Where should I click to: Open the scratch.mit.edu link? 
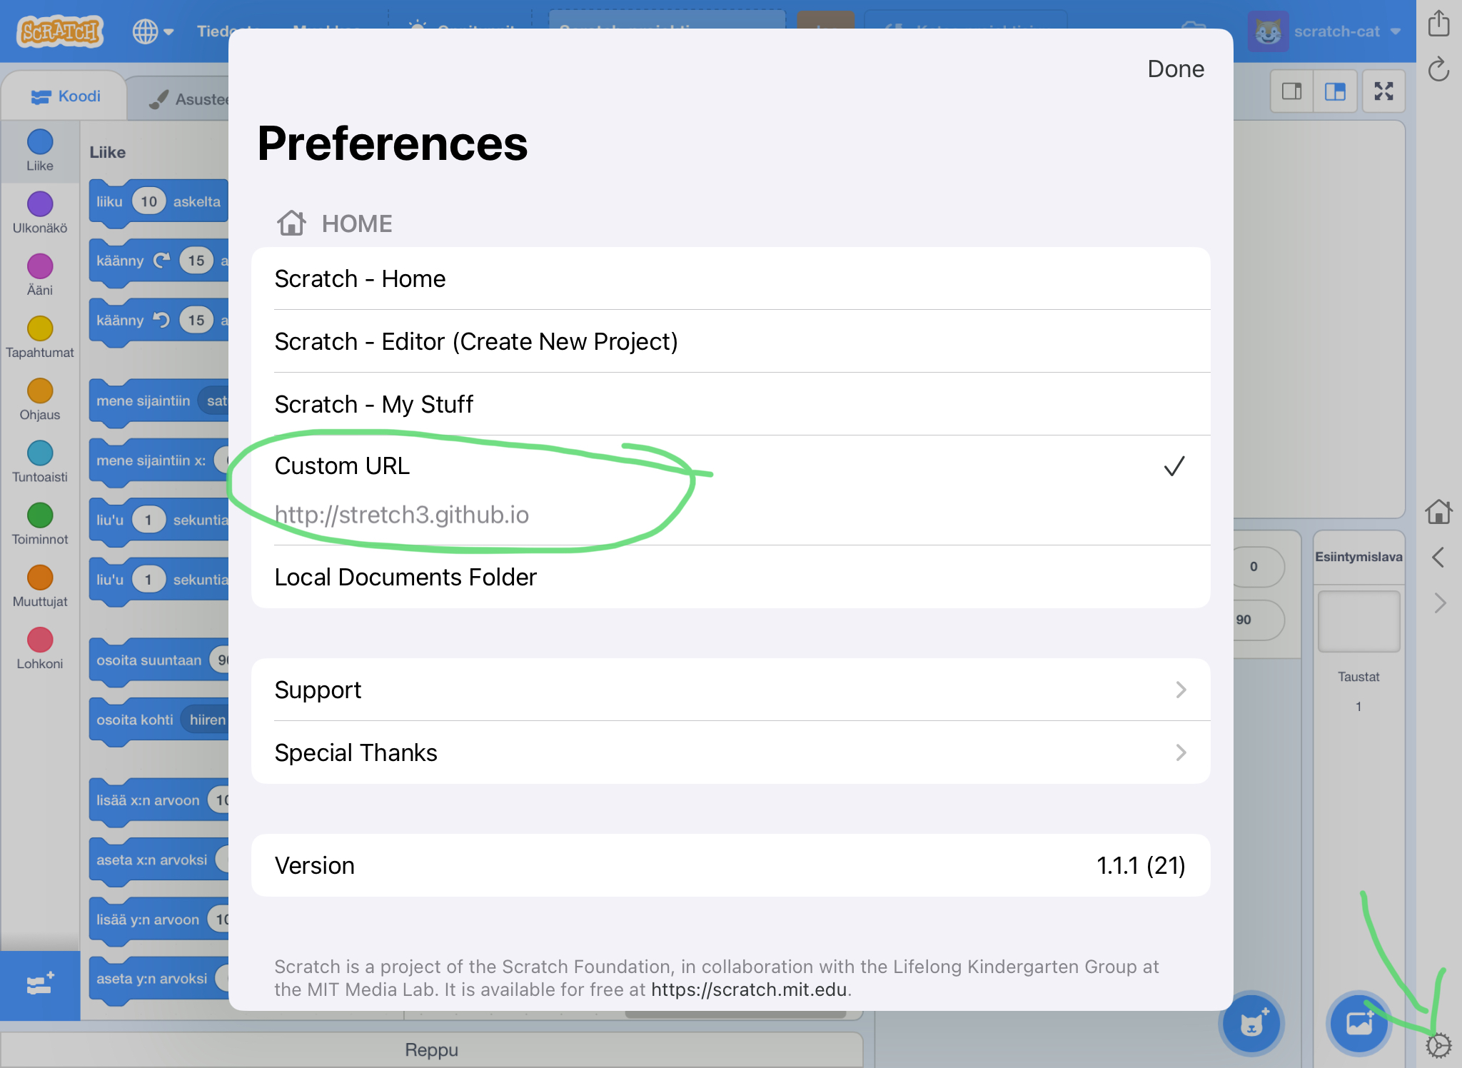coord(748,989)
